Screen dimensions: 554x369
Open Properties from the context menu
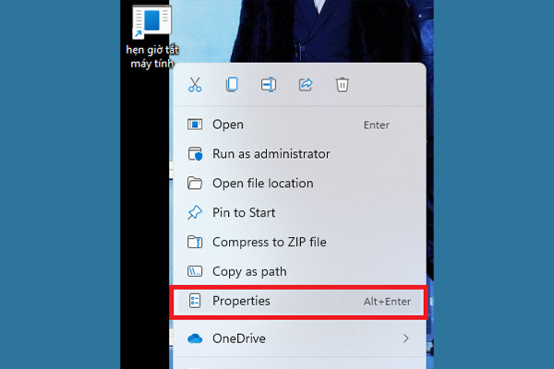298,302
